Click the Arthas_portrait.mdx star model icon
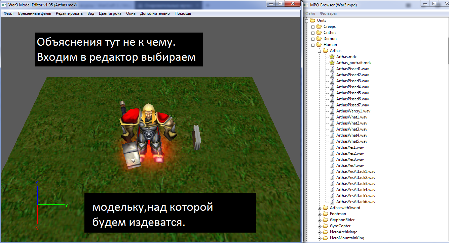The width and height of the screenshot is (449, 243). coord(332,63)
